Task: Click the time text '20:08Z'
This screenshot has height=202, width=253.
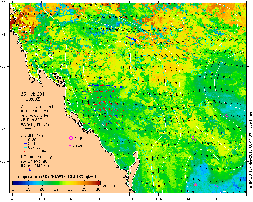Action: (33, 99)
